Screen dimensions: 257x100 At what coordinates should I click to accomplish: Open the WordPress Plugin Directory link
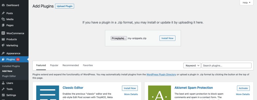pos(161,75)
